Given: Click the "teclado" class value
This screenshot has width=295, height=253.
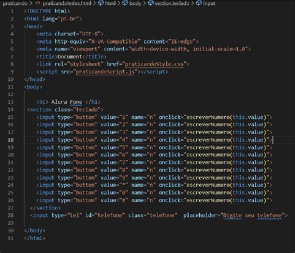Looking at the screenshot, I should click(87, 109).
